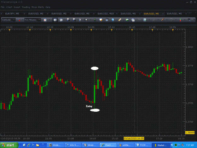Image resolution: width=197 pixels, height=148 pixels.
Task: Select the ellipse drawing tool
Action: point(171,20)
